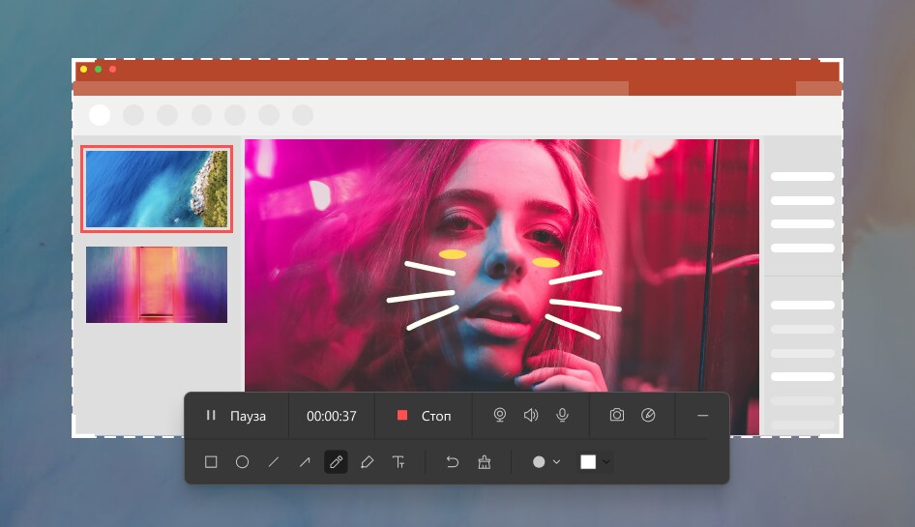The image size is (915, 527).
Task: Select the ellipse drawing tool
Action: (242, 462)
